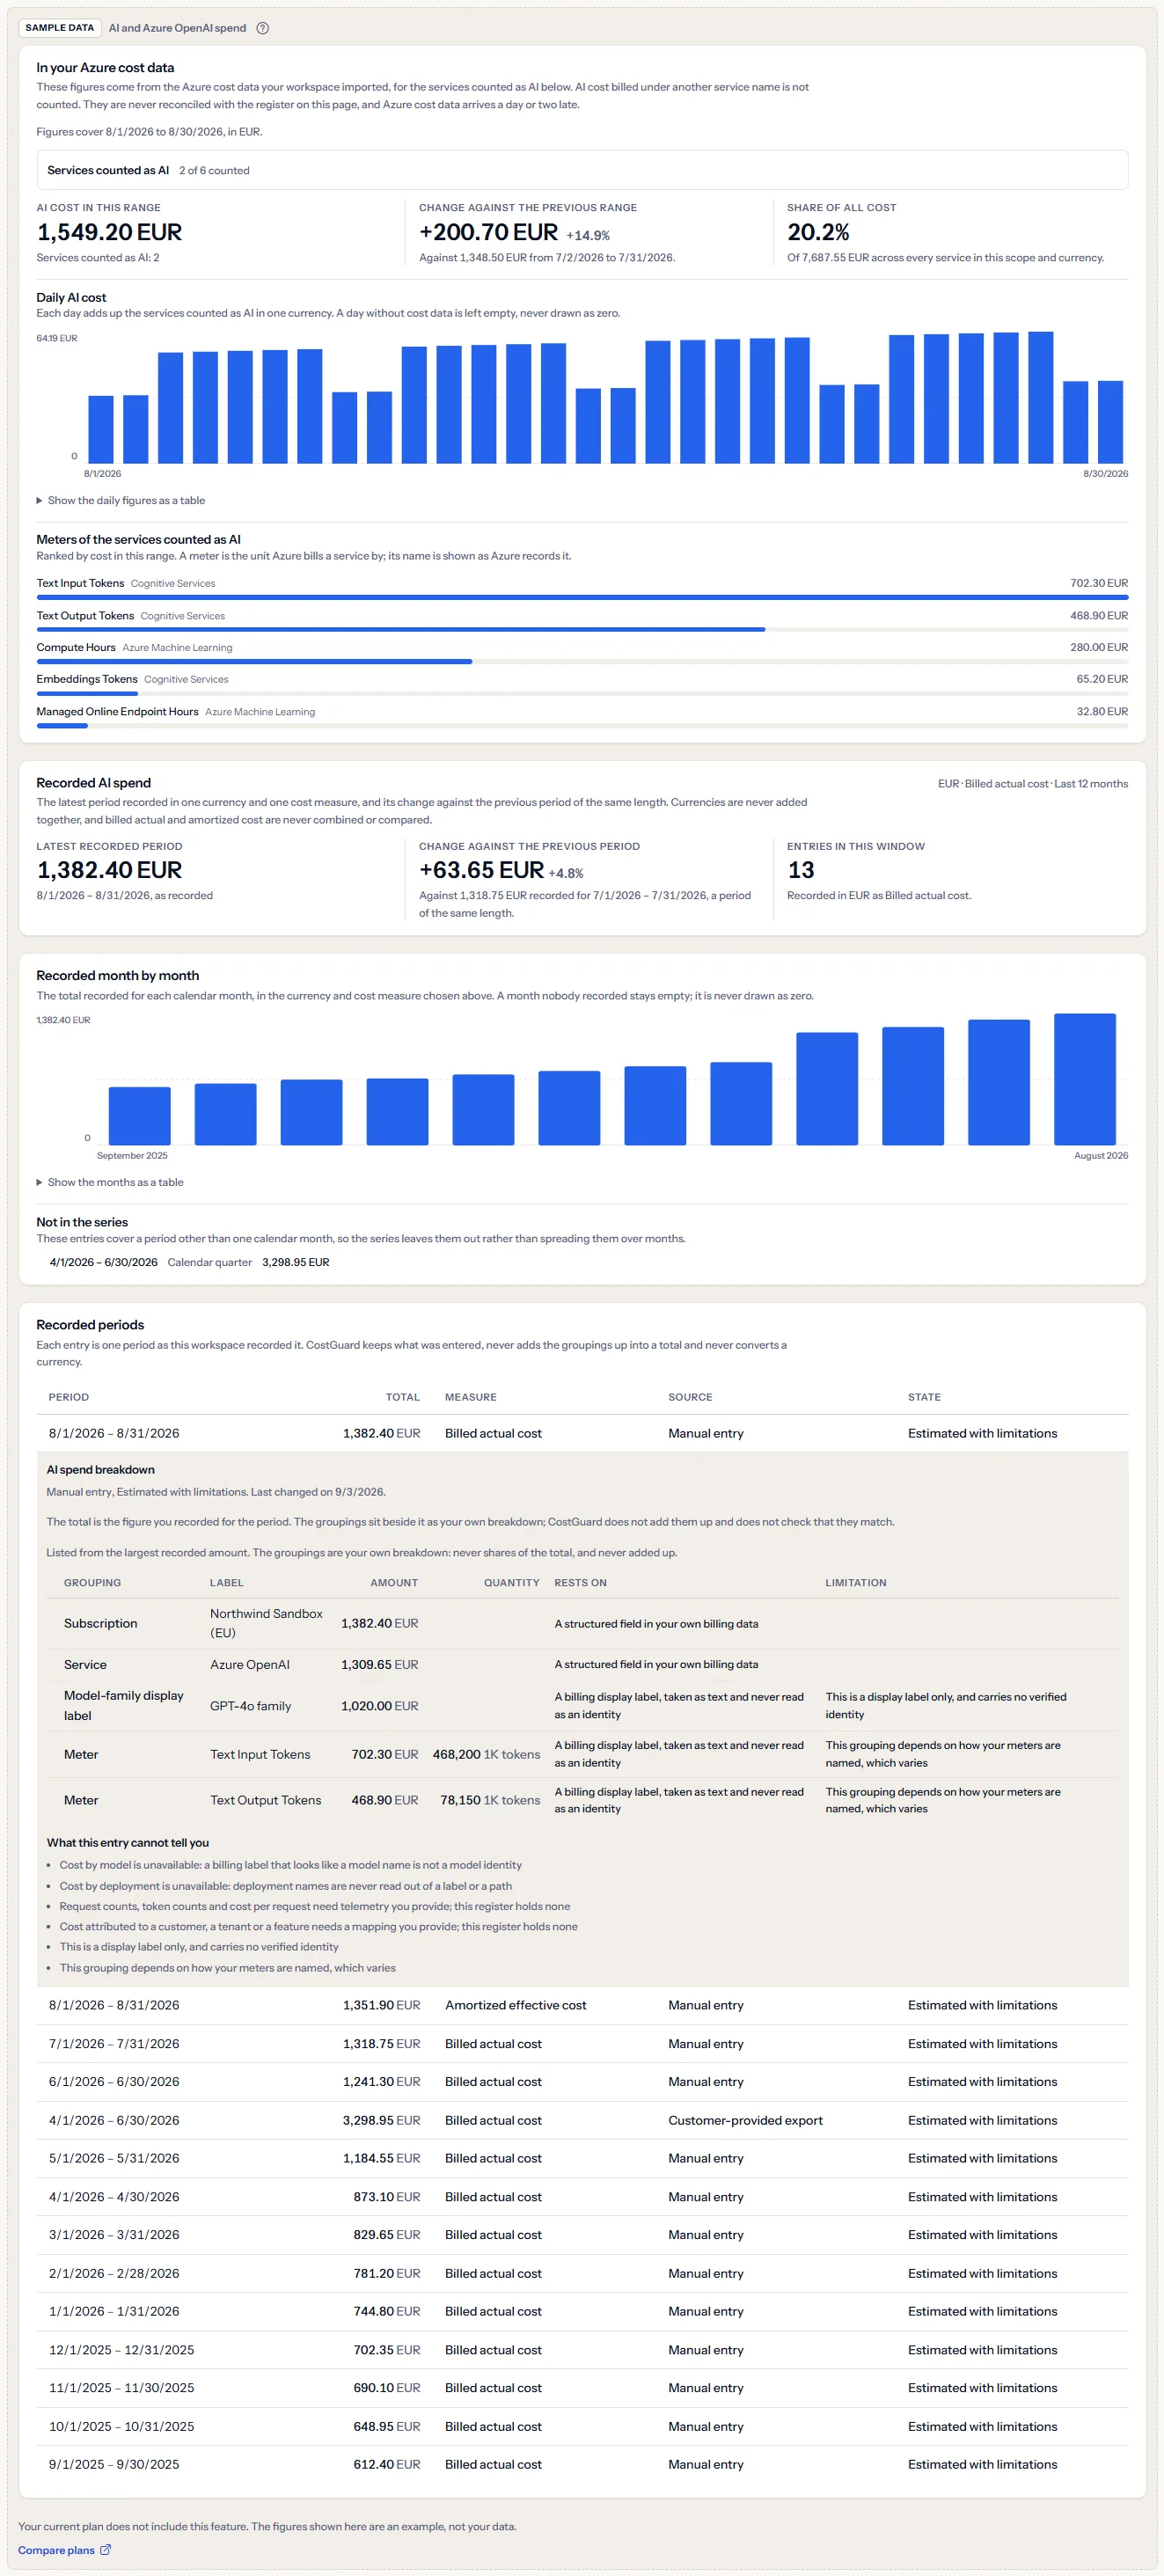Viewport: 1164px width, 2576px height.
Task: Expand the 6/1/2026 – 6/30/2026 period row
Action: tap(582, 2082)
